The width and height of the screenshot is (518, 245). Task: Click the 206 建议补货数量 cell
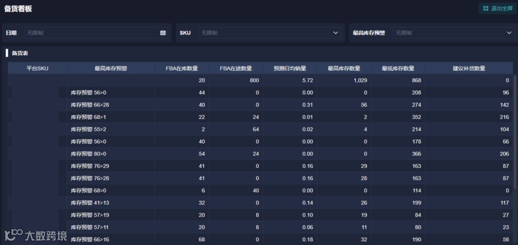pyautogui.click(x=469, y=154)
